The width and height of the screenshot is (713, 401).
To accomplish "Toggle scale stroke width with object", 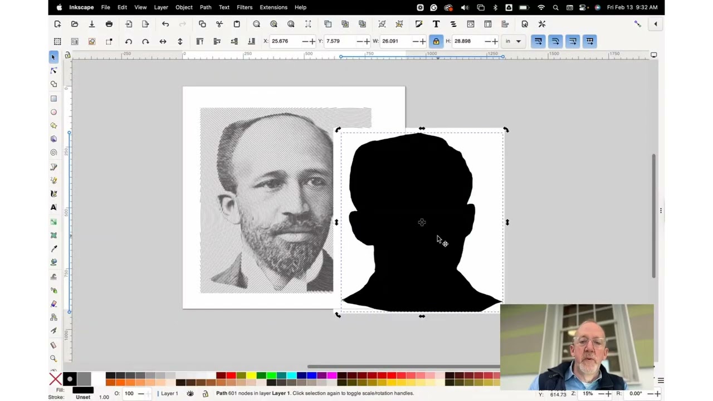I will [x=538, y=41].
